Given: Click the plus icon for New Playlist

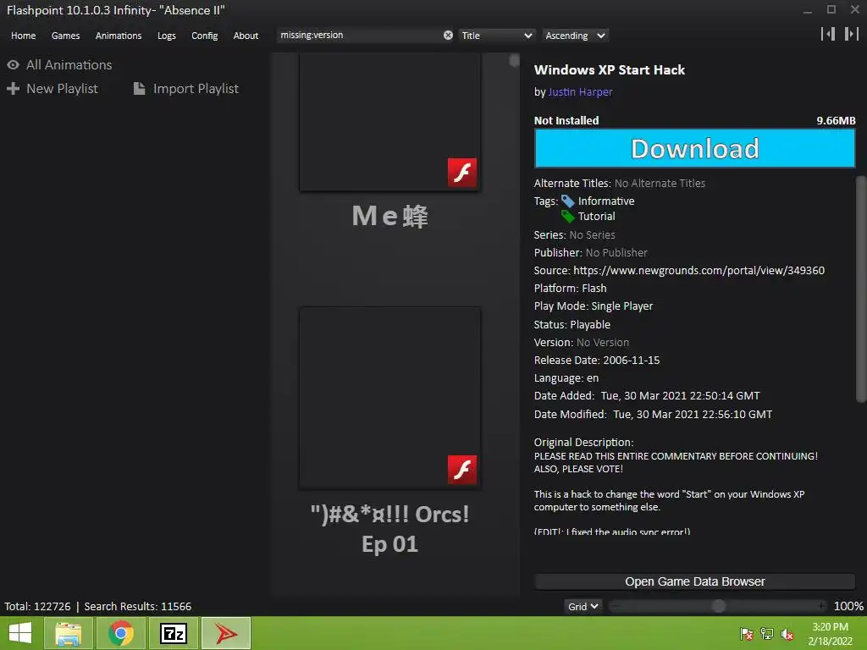Looking at the screenshot, I should coord(14,88).
